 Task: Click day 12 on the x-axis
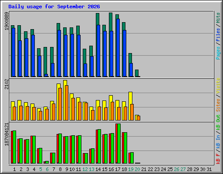pyautogui.click(x=85, y=169)
